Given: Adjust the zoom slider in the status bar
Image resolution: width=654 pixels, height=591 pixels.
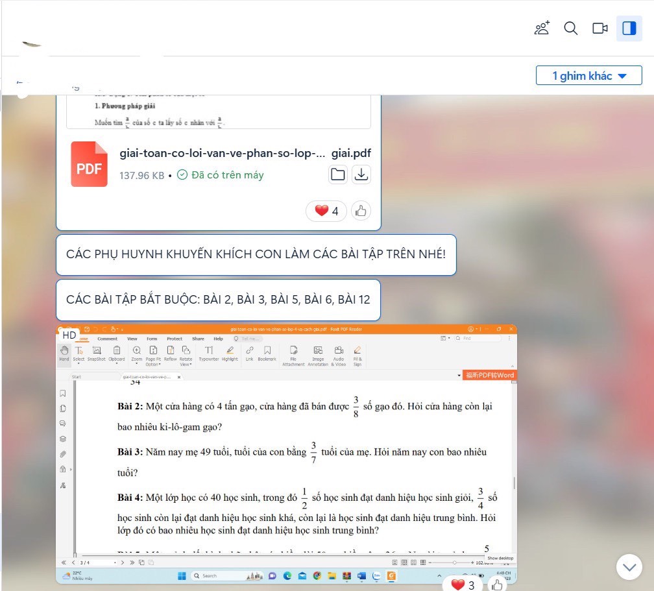Looking at the screenshot, I should 454,562.
